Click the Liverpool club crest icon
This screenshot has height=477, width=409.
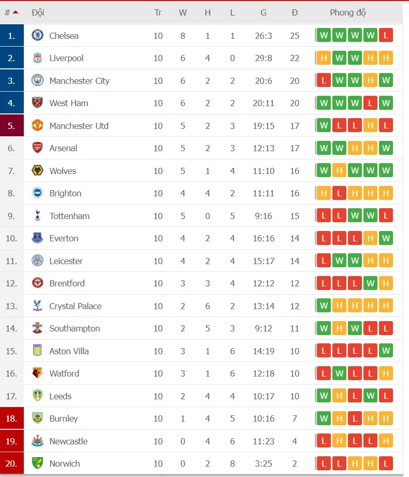[x=37, y=58]
